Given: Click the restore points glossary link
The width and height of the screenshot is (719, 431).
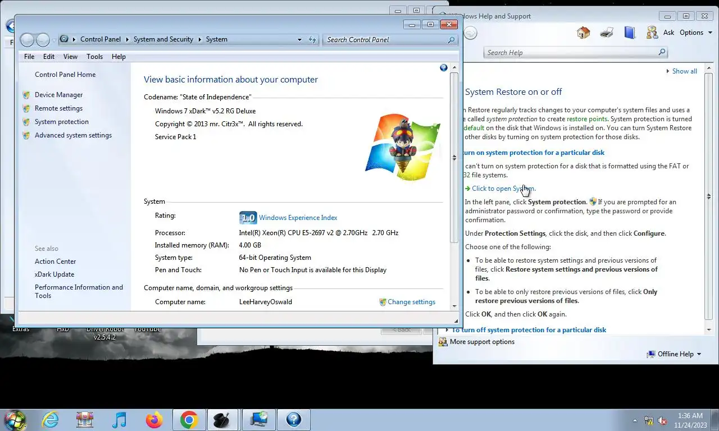Looking at the screenshot, I should [x=587, y=119].
